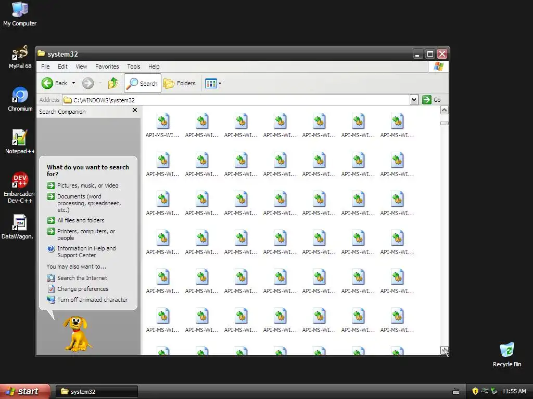This screenshot has height=399, width=533.
Task: Launch MyPal 68 browser shortcut
Action: 20,57
